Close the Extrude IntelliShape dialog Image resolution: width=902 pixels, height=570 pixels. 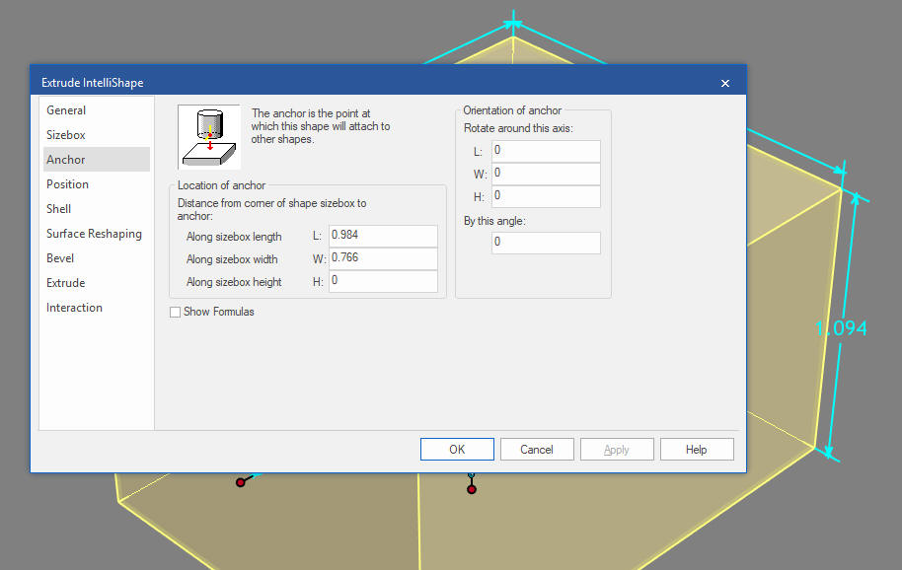(x=725, y=83)
